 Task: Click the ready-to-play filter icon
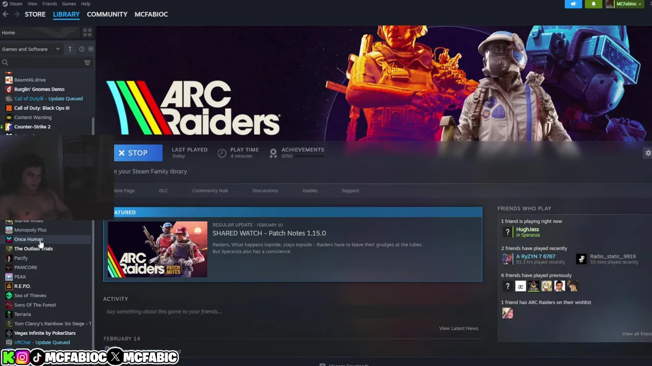click(91, 49)
